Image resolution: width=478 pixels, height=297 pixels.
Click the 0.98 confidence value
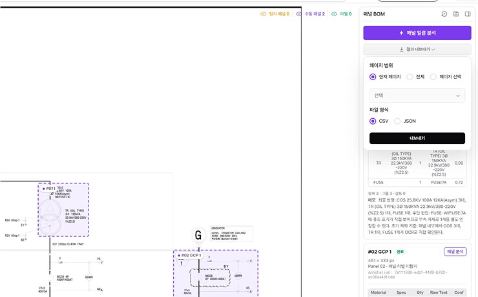pyautogui.click(x=459, y=163)
